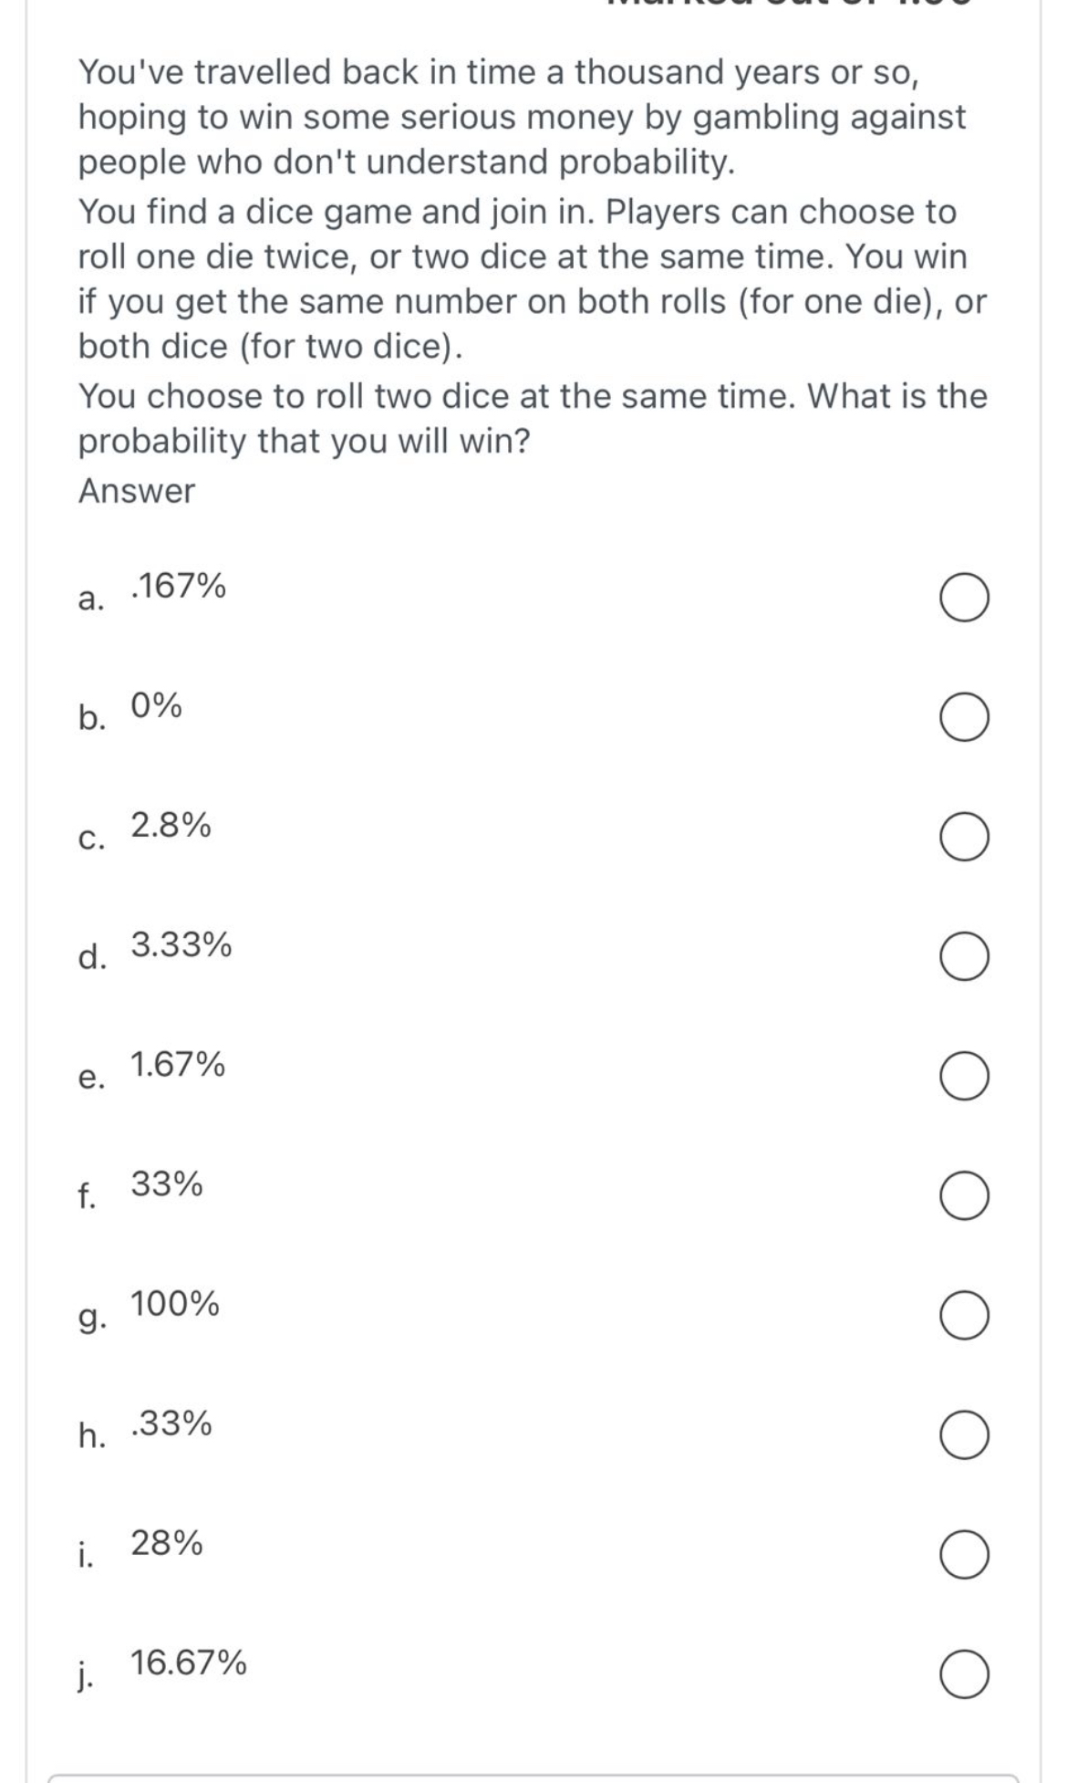Click the Answer label below question
Screen dimensions: 1067x1783
(137, 491)
